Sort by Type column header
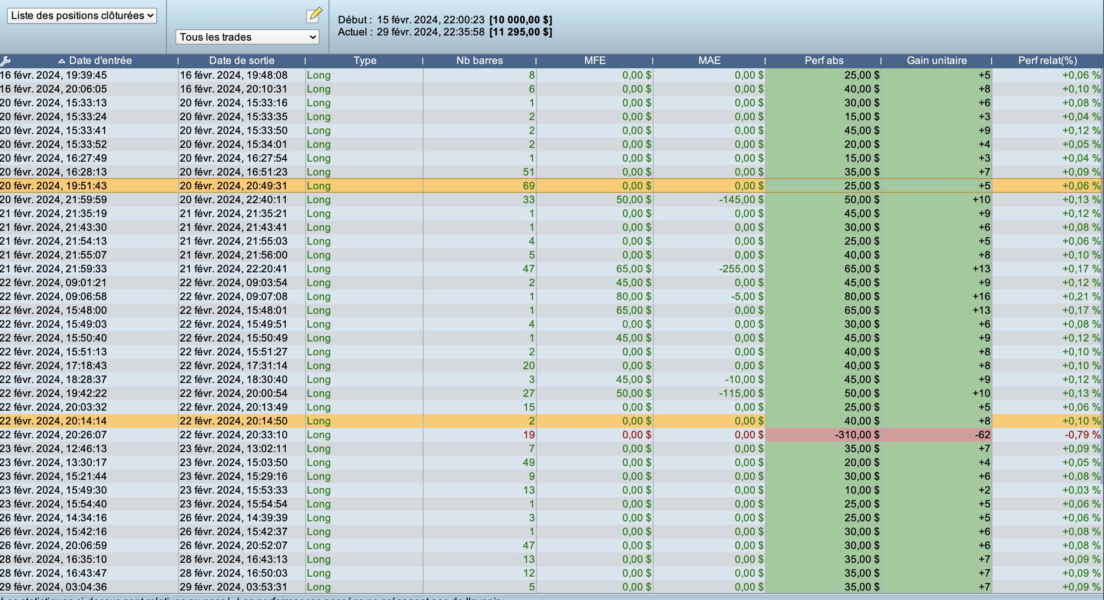Viewport: 1104px width, 600px height. click(365, 61)
